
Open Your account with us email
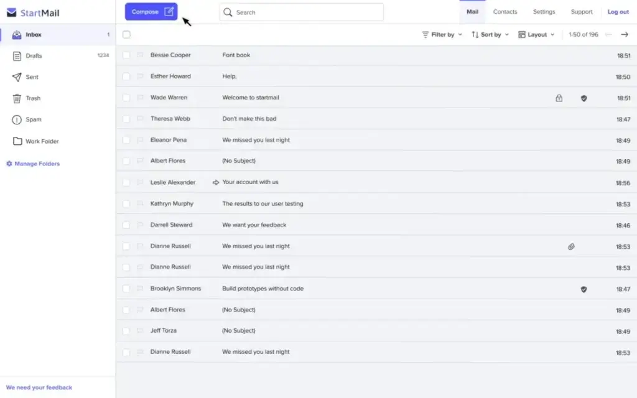click(x=376, y=182)
